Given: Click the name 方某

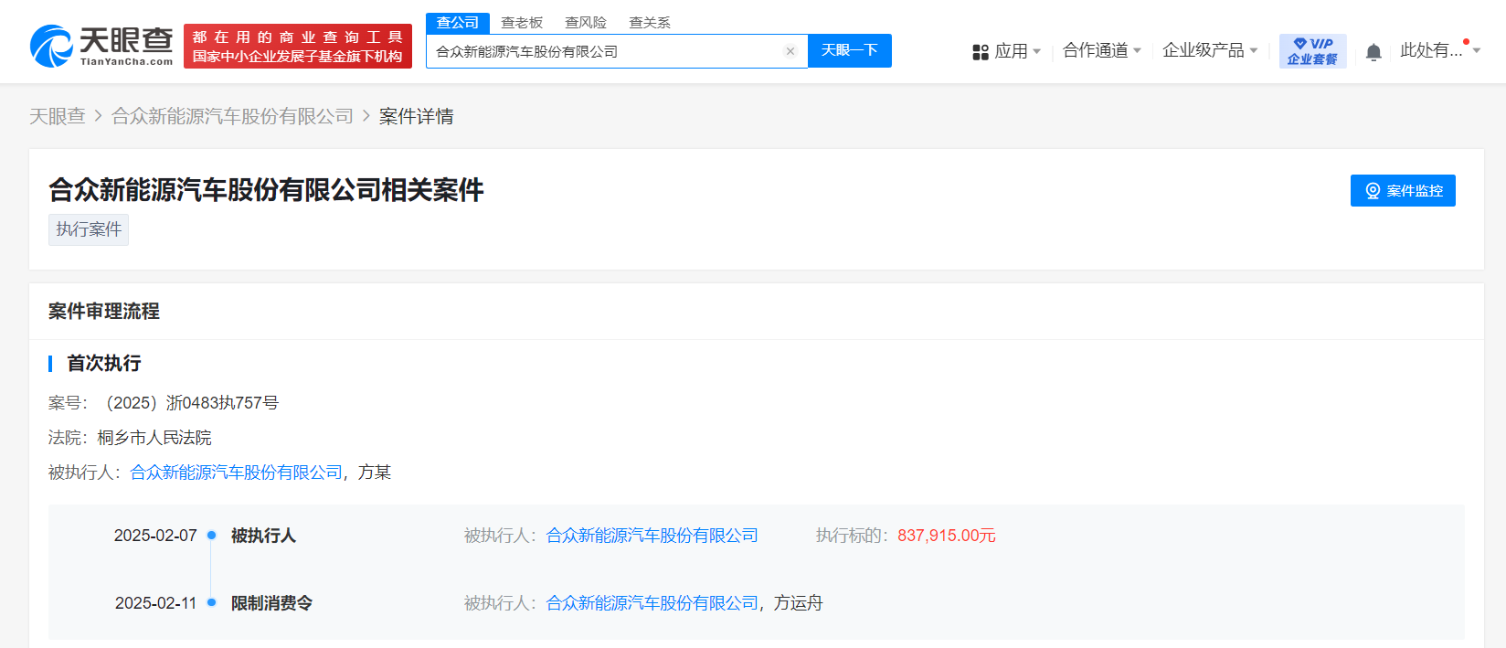Looking at the screenshot, I should pos(375,473).
